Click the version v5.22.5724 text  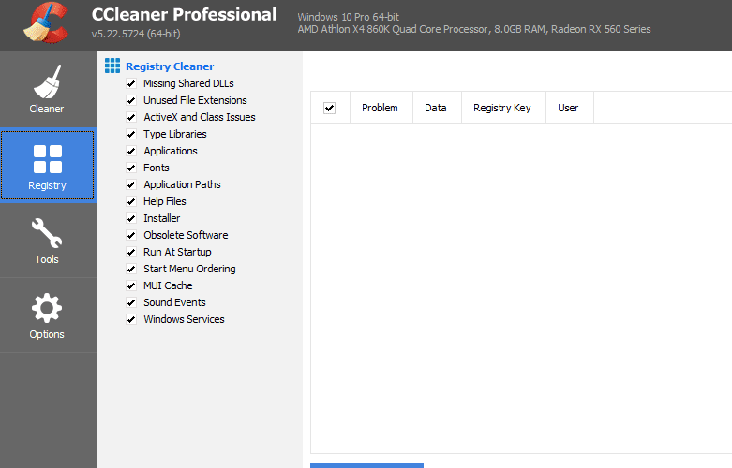[x=136, y=34]
